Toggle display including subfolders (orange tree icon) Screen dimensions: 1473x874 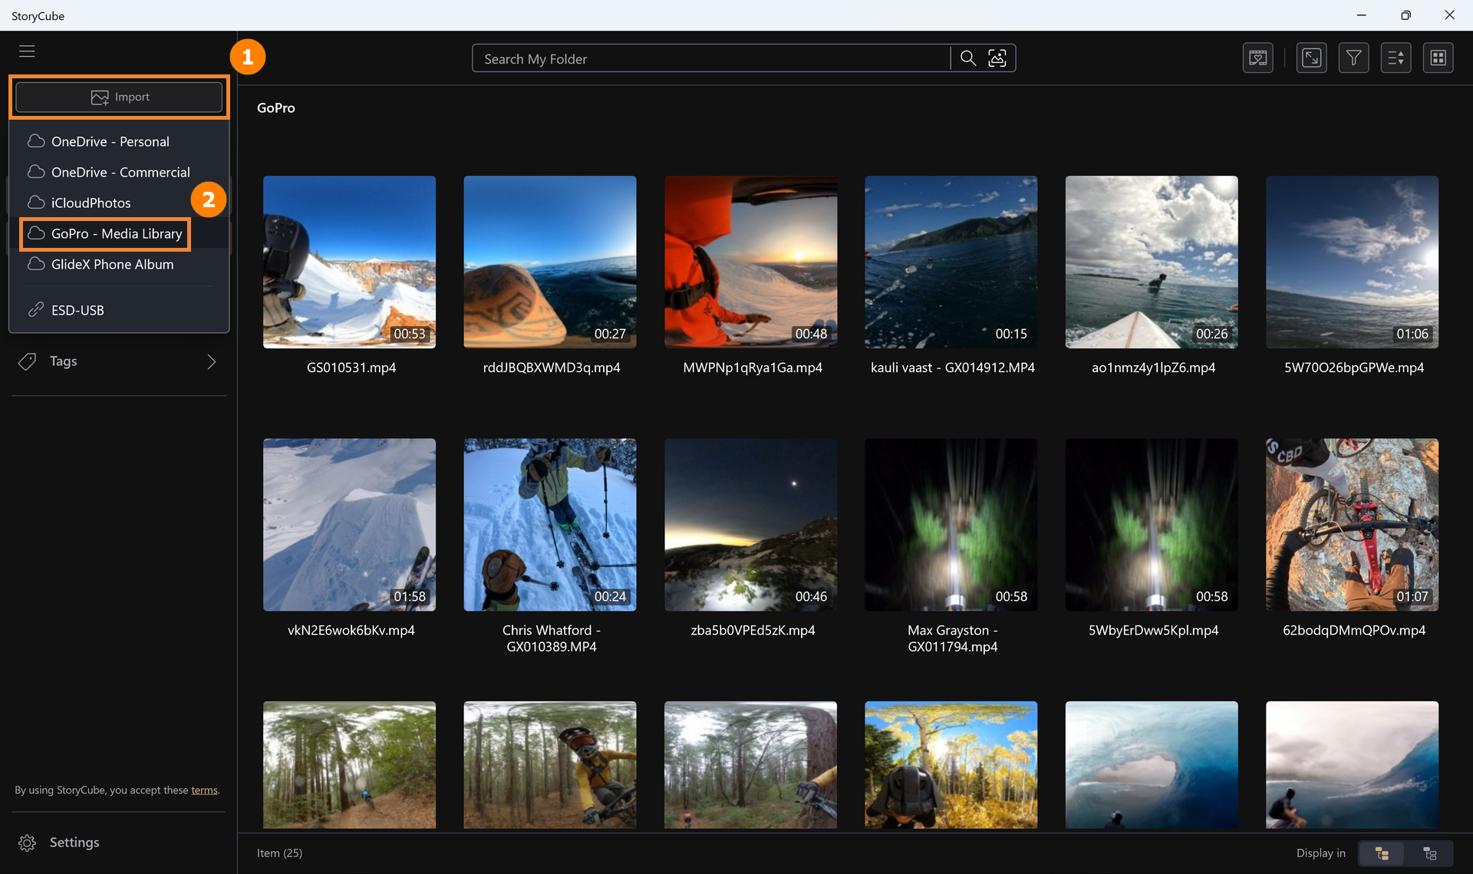click(x=1382, y=853)
